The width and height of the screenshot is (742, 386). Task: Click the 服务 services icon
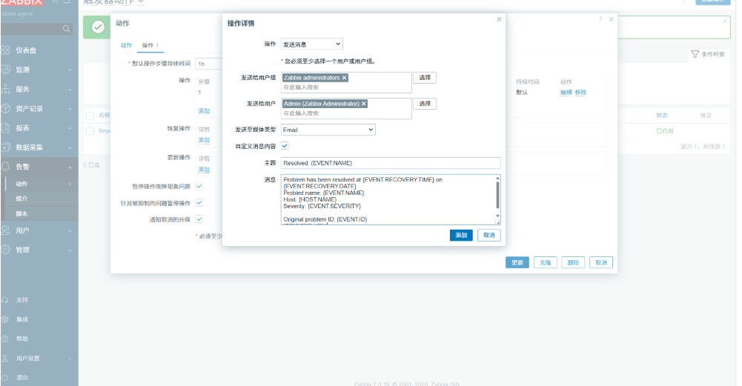[6, 89]
